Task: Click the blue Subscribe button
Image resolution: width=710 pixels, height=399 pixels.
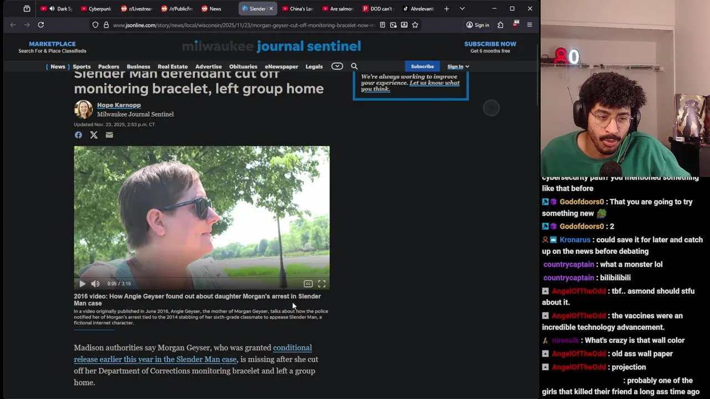Action: point(422,66)
